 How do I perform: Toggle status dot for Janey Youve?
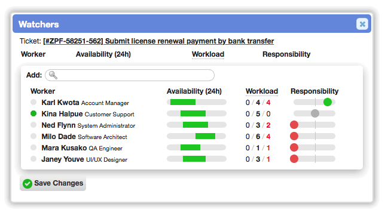pos(33,159)
